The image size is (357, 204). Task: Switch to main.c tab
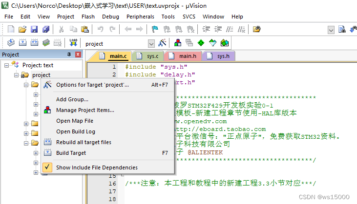coord(113,56)
